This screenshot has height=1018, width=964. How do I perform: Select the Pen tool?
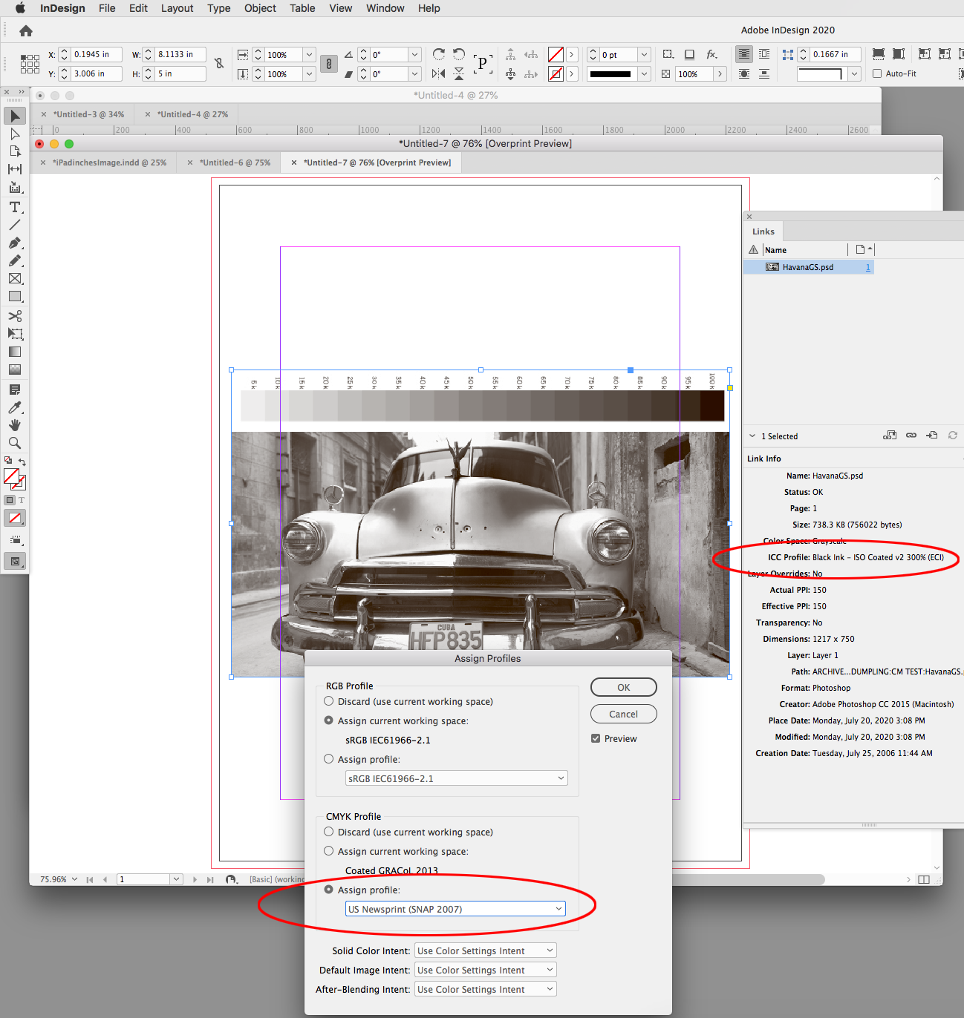pyautogui.click(x=15, y=243)
